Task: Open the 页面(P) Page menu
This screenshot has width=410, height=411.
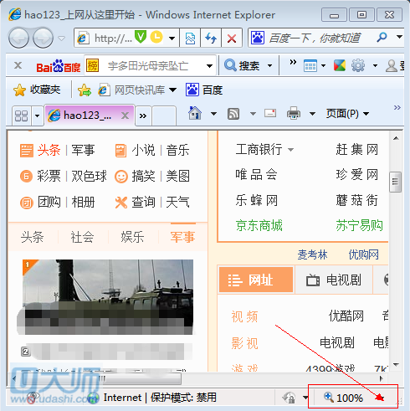Action: point(347,114)
